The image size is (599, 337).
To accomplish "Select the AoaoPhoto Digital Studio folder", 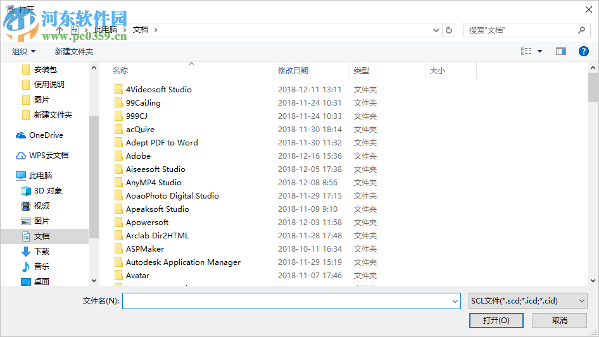I will click(x=172, y=196).
